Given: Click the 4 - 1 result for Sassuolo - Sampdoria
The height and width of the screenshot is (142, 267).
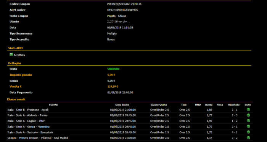Looking at the screenshot, I should 235,132.
